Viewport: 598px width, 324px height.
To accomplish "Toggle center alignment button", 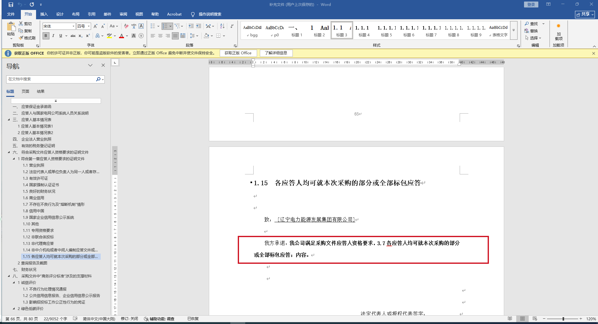I will point(160,36).
